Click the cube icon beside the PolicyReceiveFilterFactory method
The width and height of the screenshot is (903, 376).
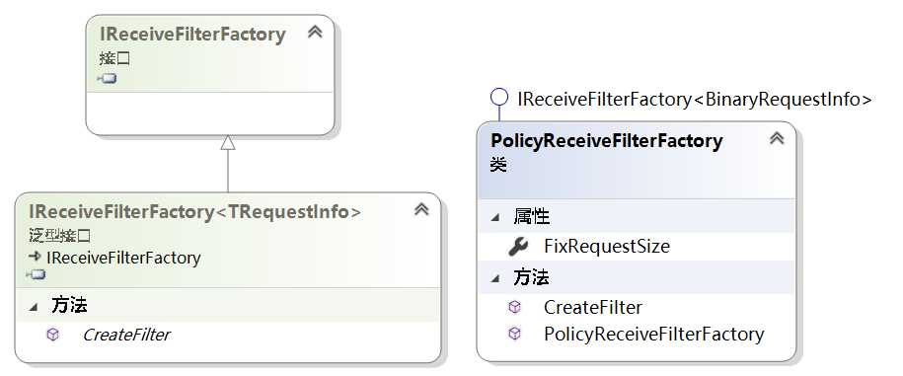(515, 334)
